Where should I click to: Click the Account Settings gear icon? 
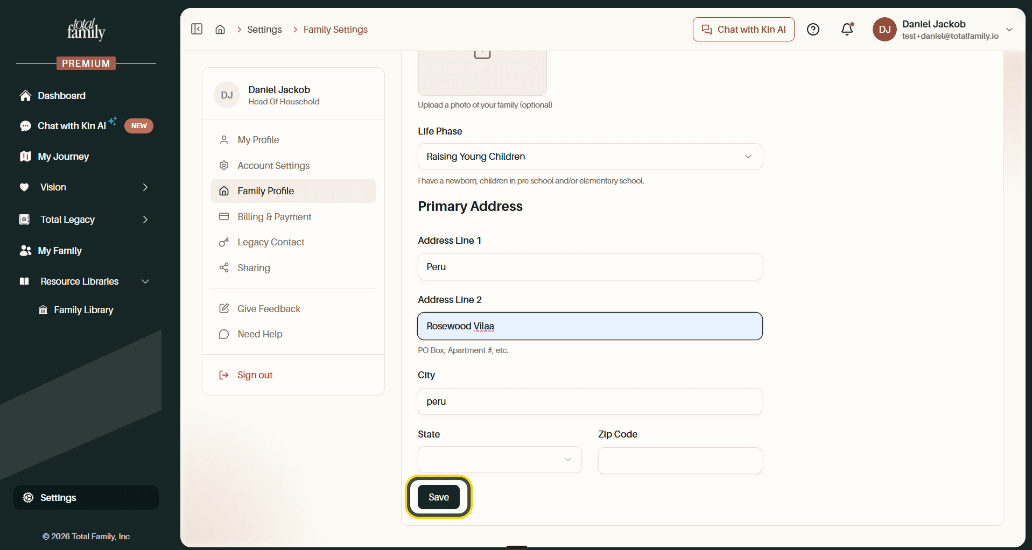(224, 165)
